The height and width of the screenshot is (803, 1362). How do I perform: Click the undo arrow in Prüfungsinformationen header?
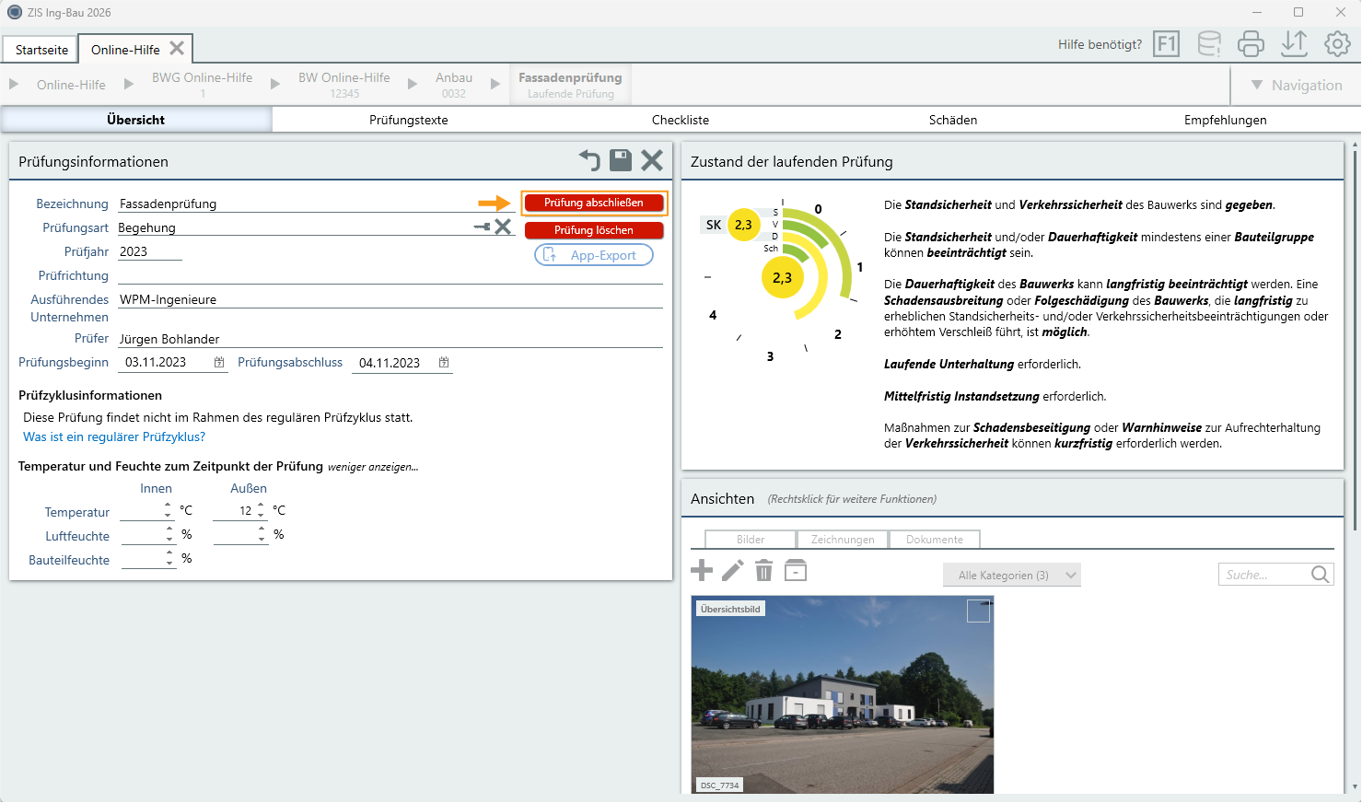click(589, 160)
